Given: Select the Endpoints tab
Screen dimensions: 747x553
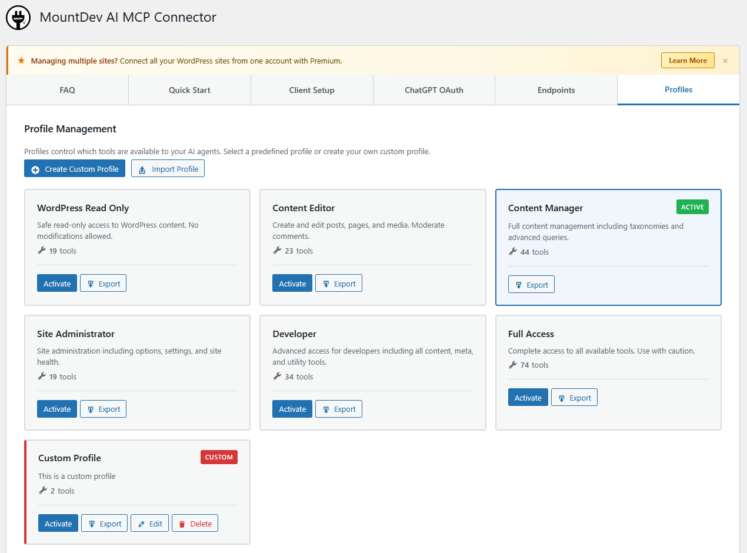Looking at the screenshot, I should pyautogui.click(x=556, y=90).
